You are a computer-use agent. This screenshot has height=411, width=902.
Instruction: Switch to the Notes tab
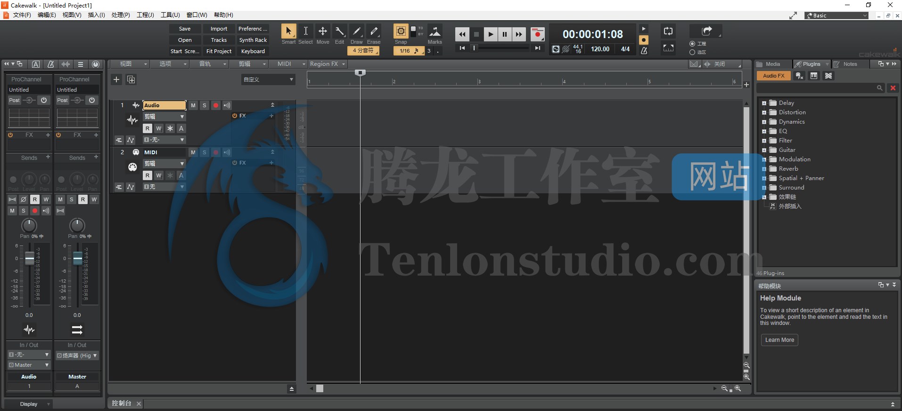click(850, 64)
